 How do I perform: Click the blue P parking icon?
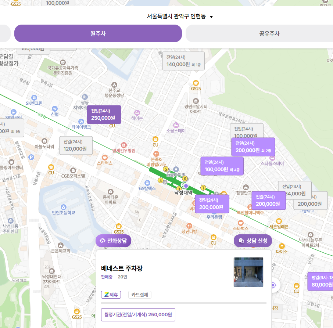[x=31, y=157]
